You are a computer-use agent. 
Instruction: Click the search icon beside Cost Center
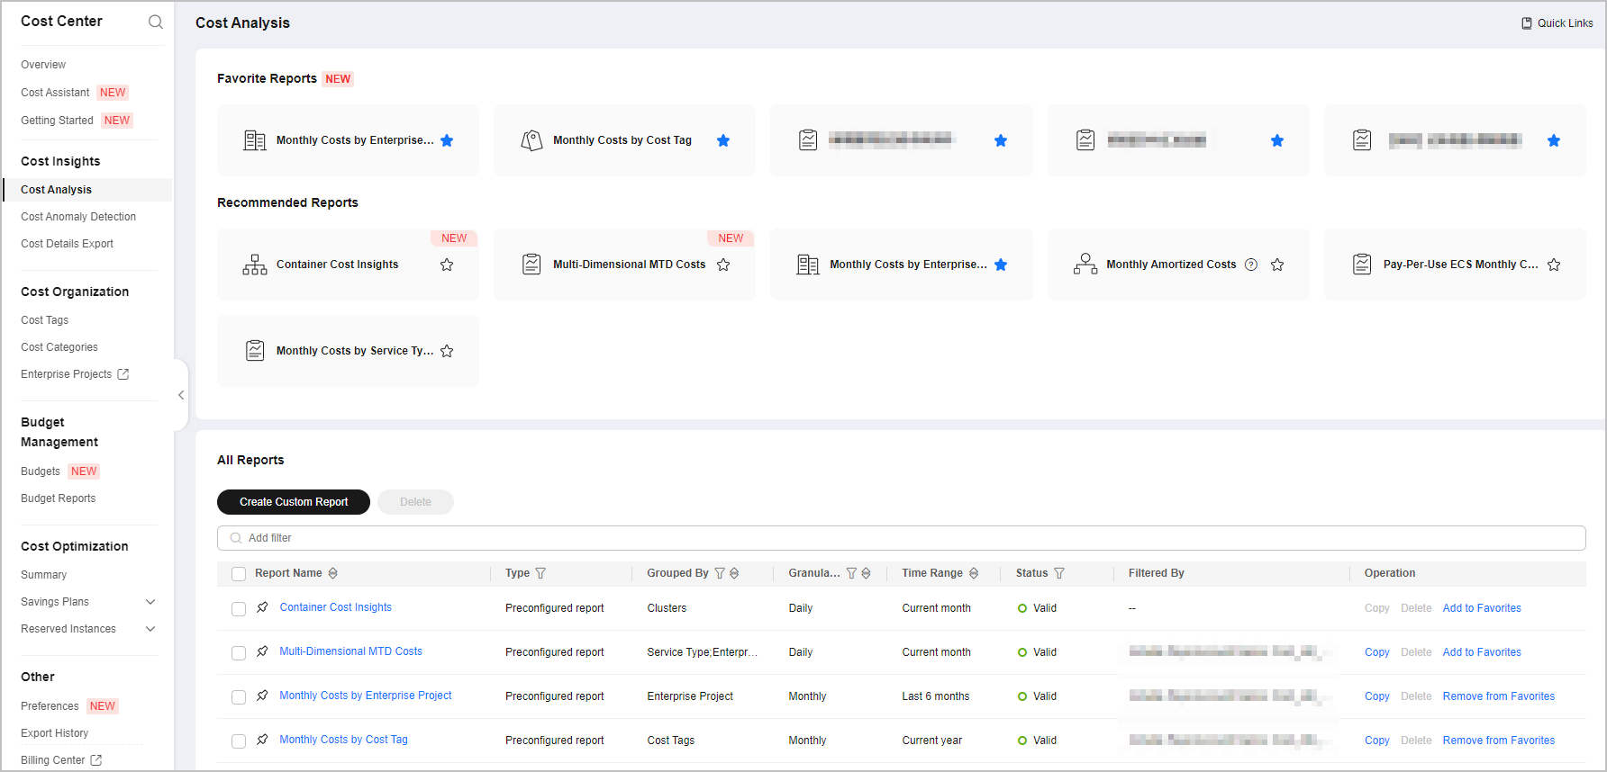pos(156,22)
